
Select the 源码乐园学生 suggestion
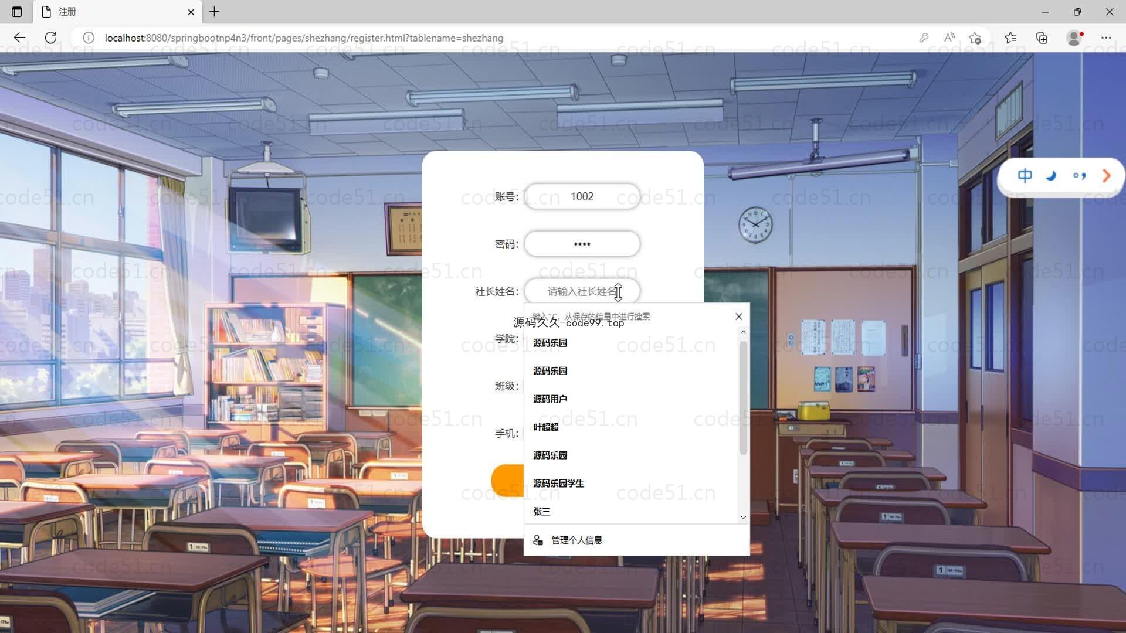(x=631, y=484)
